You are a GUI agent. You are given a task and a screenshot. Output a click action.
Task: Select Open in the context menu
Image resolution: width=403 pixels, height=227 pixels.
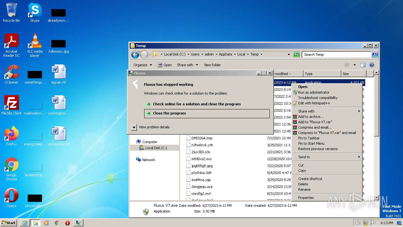[326, 87]
